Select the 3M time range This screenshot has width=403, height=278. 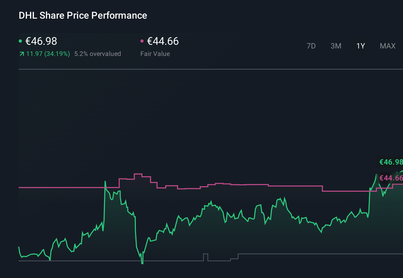(x=336, y=46)
